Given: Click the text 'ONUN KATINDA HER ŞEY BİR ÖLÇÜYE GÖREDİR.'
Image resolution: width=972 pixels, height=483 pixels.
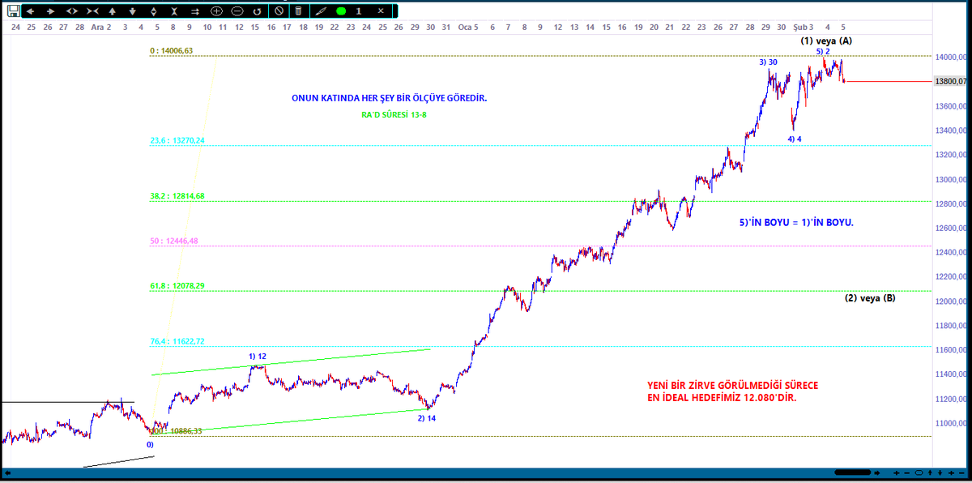Looking at the screenshot, I should (390, 98).
